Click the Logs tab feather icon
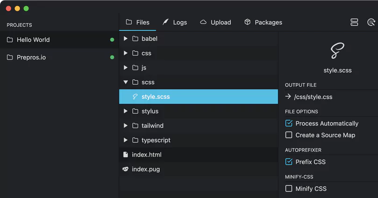Screen dimensions: 378x198 click(165, 22)
